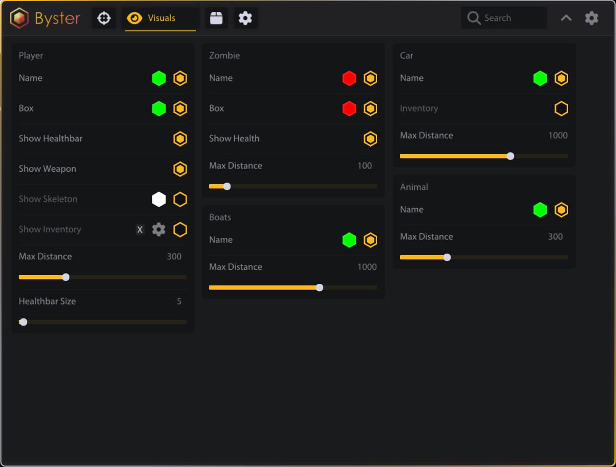The height and width of the screenshot is (467, 616).
Task: Click the search magnifier icon
Action: 474,18
